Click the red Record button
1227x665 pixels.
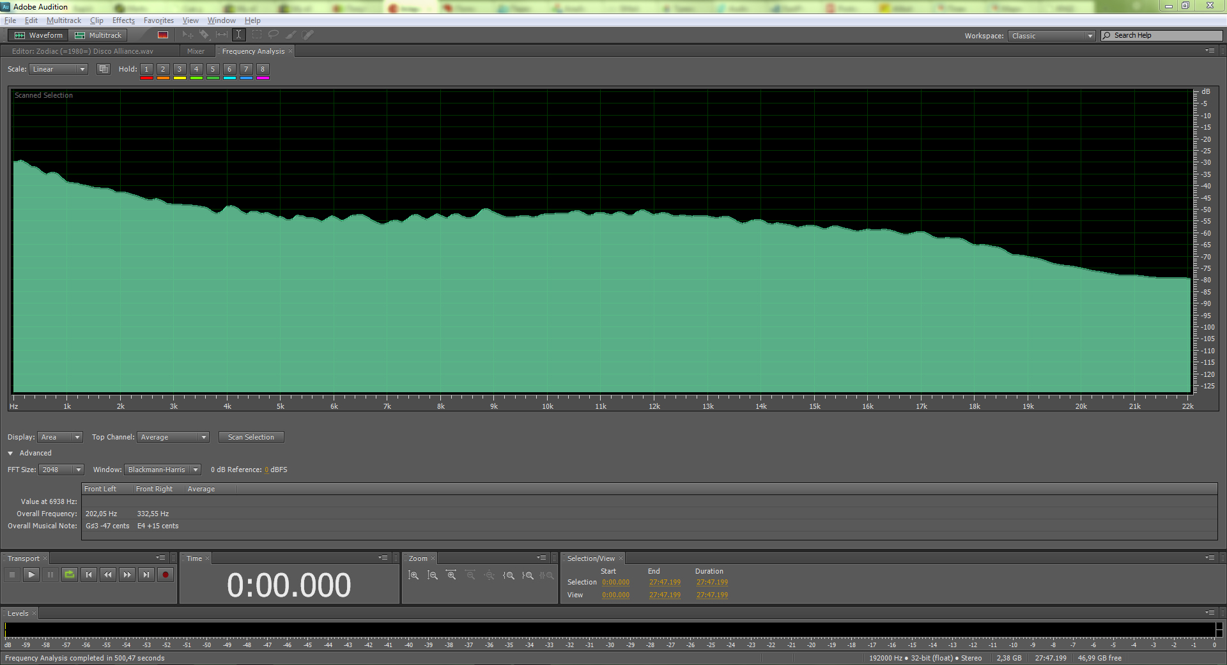tap(166, 575)
